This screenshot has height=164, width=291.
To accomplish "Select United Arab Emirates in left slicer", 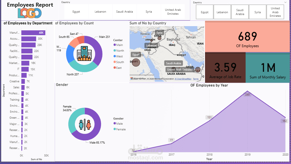I will [173, 11].
